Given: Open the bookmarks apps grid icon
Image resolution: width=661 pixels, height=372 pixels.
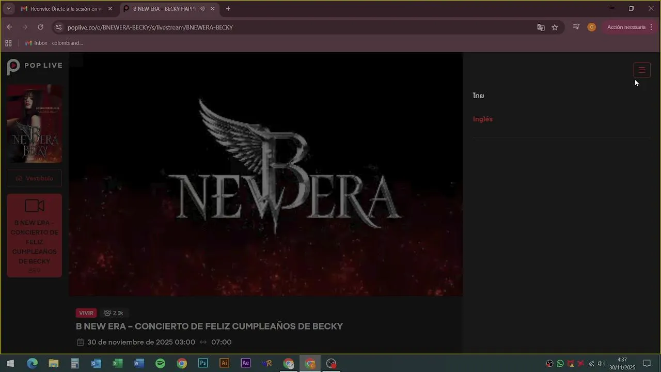Looking at the screenshot, I should [8, 43].
